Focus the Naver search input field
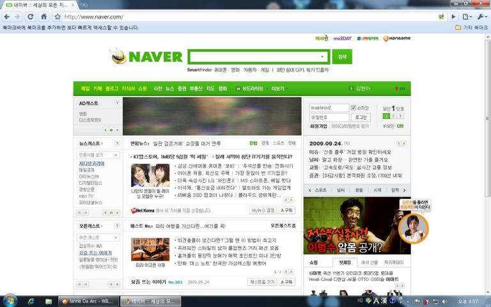The width and height of the screenshot is (491, 307). (254, 57)
